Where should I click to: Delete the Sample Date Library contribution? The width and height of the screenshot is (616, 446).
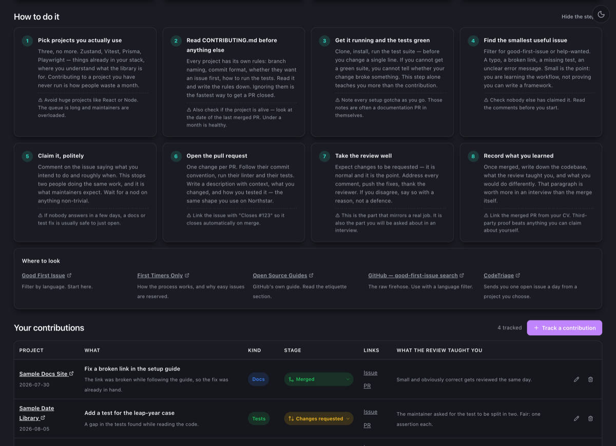590,418
